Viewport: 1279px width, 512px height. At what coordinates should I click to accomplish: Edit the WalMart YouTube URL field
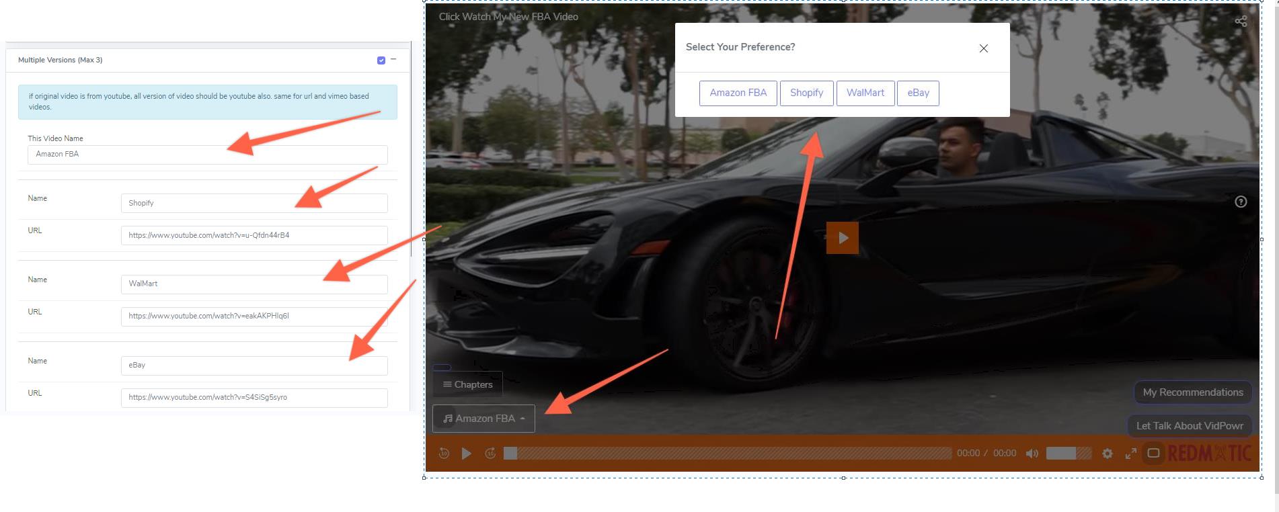254,316
